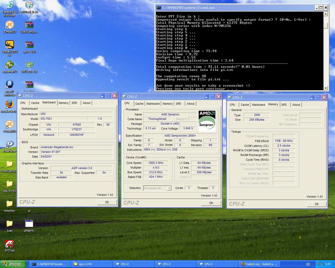Click the AMD Sempron logo in CPU-Z

pos(207,121)
